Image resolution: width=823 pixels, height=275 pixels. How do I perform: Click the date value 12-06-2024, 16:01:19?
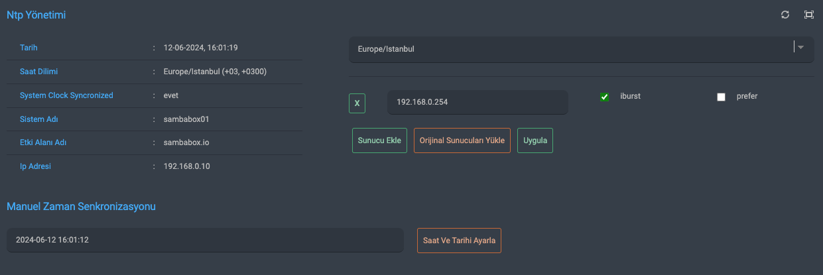pyautogui.click(x=200, y=48)
